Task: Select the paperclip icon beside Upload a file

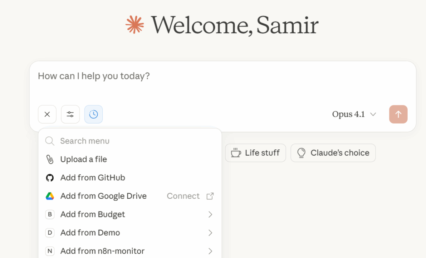Action: coord(50,159)
